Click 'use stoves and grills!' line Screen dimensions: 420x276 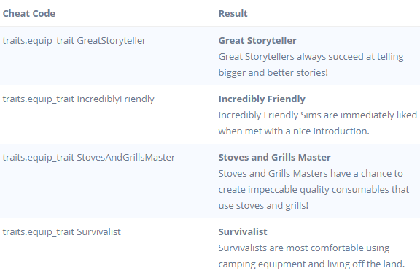point(263,206)
